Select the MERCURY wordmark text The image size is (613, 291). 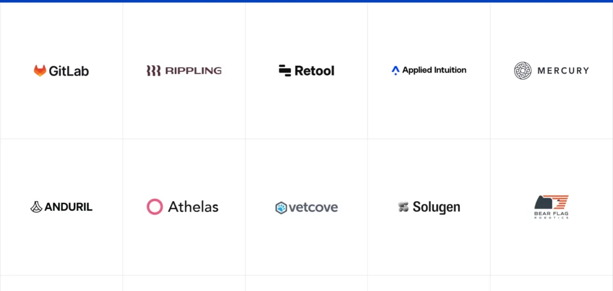pyautogui.click(x=563, y=71)
